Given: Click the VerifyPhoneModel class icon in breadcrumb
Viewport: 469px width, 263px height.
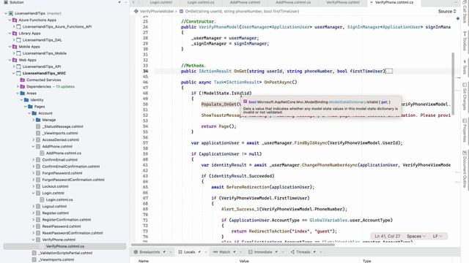Looking at the screenshot, I should click(136, 12).
